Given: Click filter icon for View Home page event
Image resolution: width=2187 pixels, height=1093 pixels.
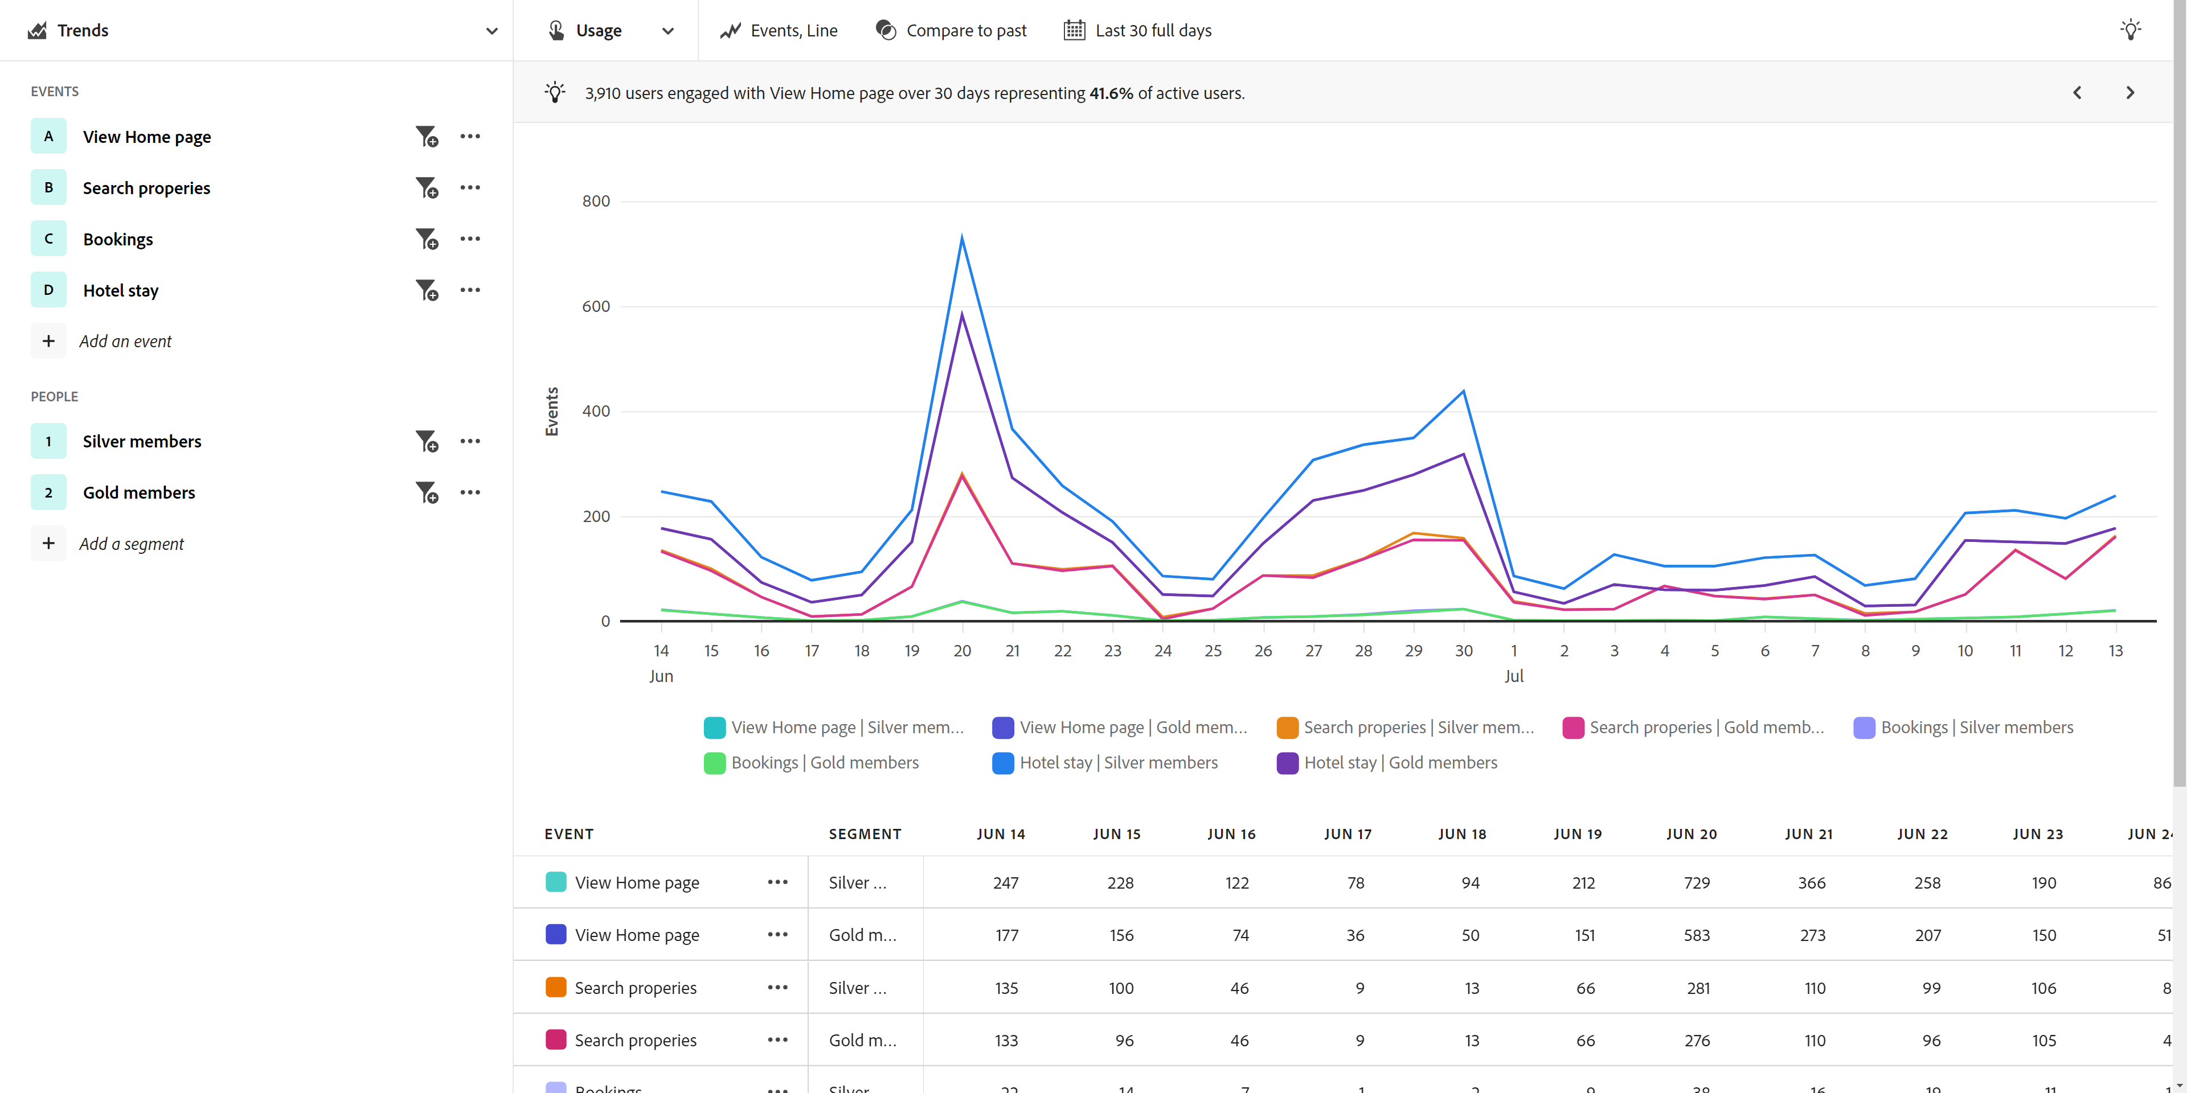Looking at the screenshot, I should click(426, 137).
